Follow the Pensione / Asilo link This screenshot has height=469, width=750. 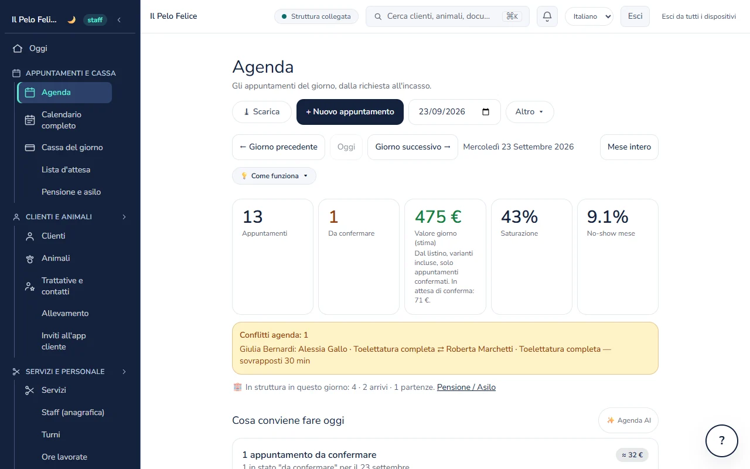[466, 388]
